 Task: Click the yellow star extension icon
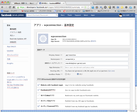(x=97, y=7)
